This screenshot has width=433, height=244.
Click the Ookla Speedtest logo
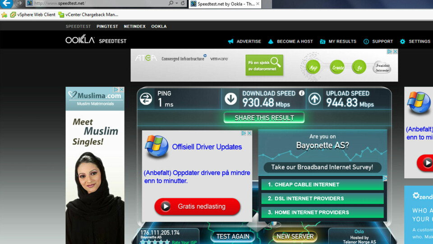[x=96, y=40]
